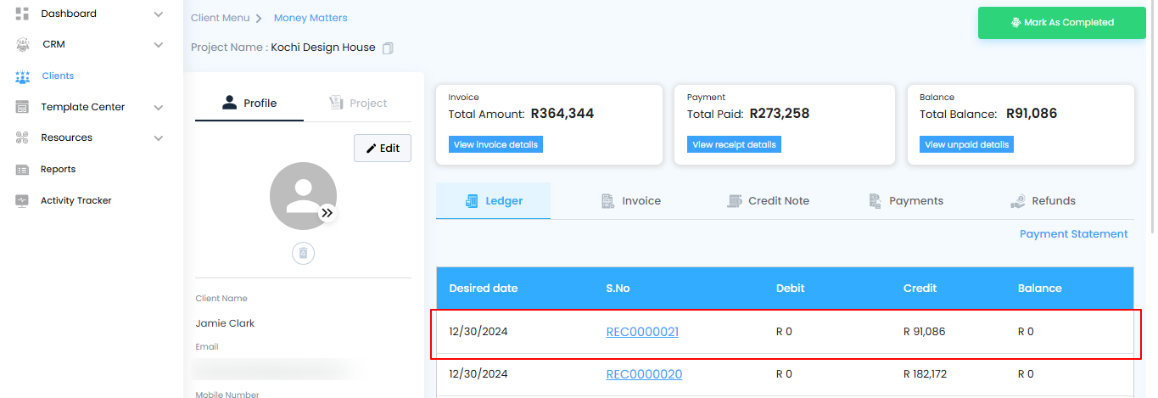Expand the Template Center chevron
The height and width of the screenshot is (398, 1158).
pos(159,108)
